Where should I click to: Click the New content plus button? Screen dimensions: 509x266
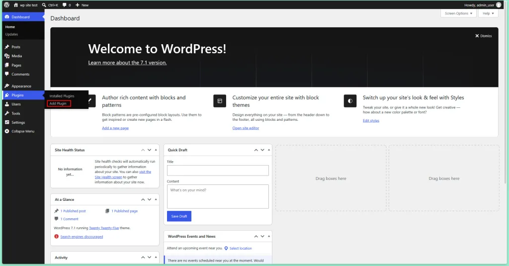coord(82,5)
